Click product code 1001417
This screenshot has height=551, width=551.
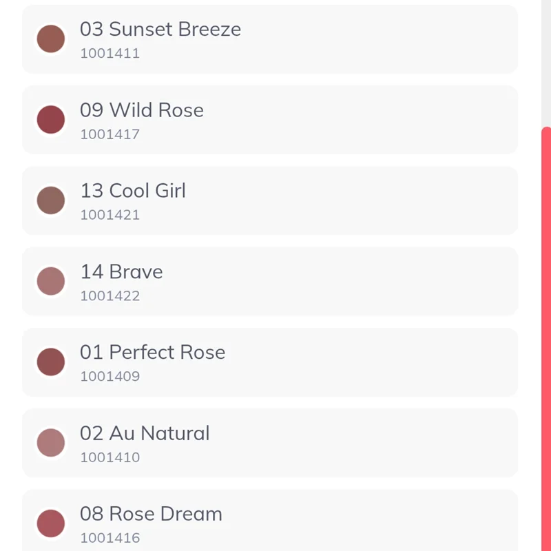tap(110, 134)
